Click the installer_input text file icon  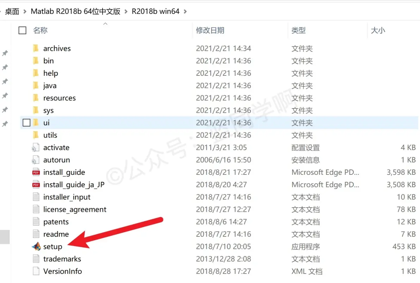(36, 197)
